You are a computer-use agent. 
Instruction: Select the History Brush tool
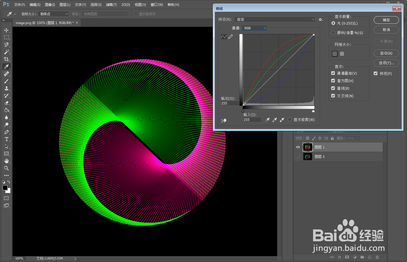(6, 96)
